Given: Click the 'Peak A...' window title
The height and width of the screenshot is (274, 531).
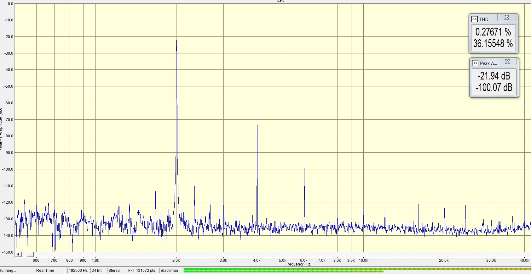Looking at the screenshot, I should click(488, 63).
